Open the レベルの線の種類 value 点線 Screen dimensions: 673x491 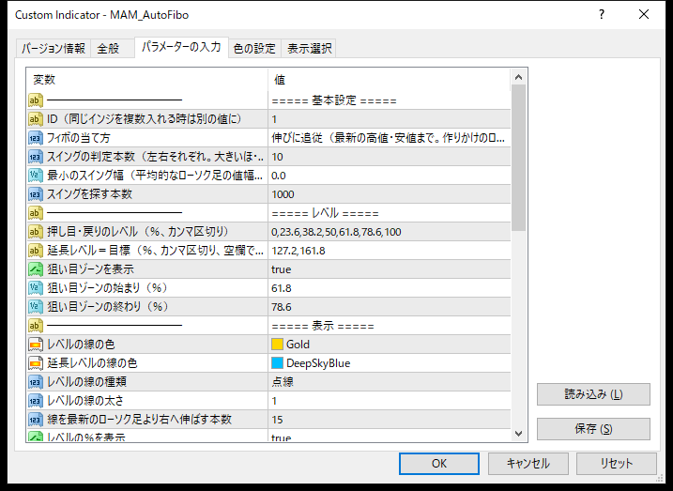click(x=390, y=382)
